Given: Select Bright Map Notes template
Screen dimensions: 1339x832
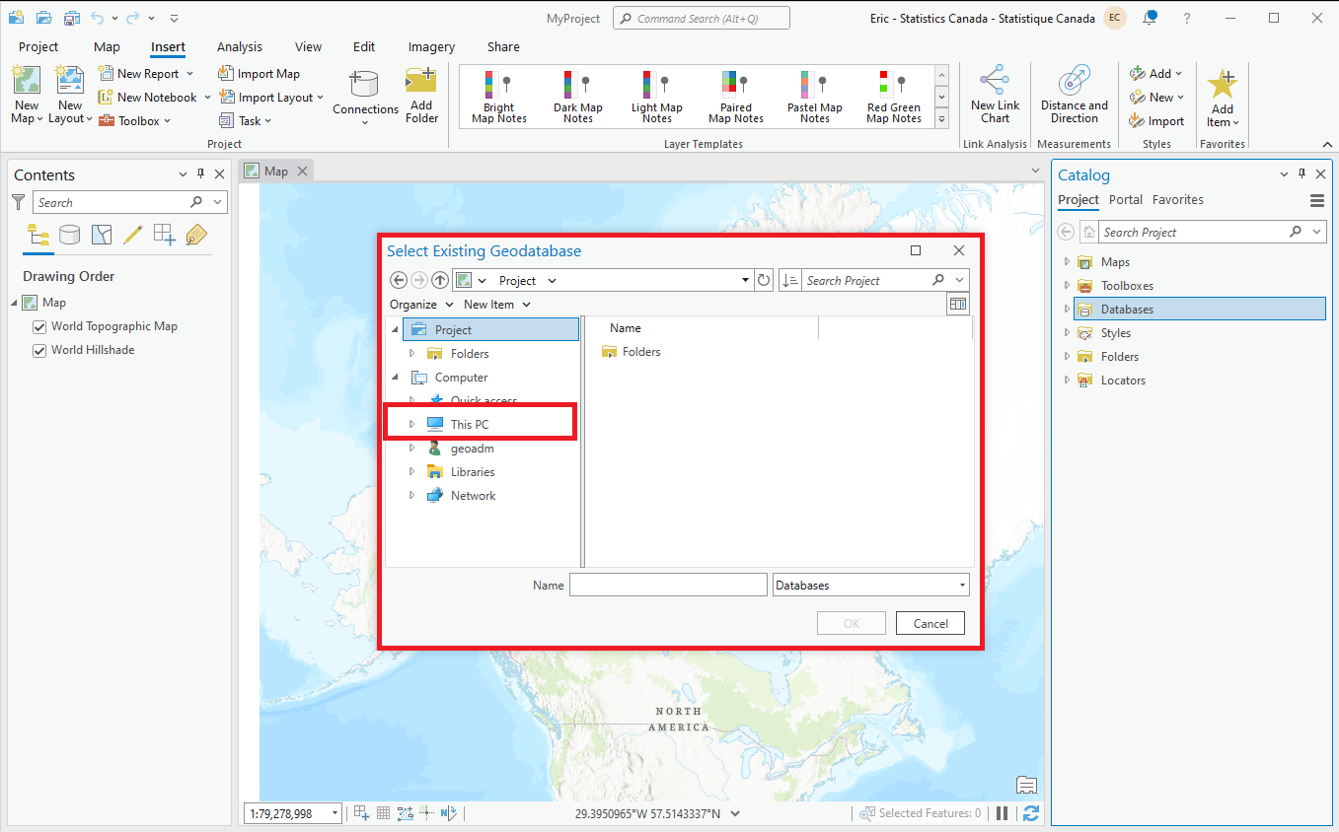Looking at the screenshot, I should pos(499,98).
